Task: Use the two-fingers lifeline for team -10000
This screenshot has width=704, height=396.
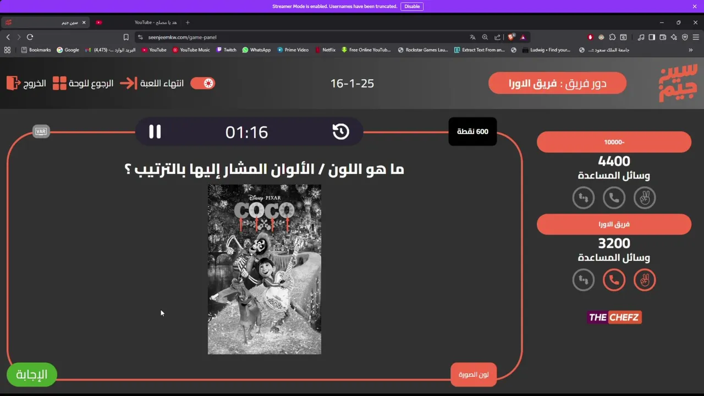Action: point(645,197)
